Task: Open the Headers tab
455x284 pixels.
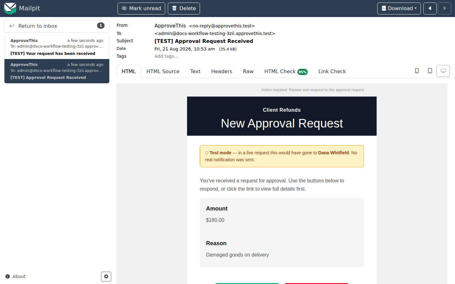Action: click(x=222, y=72)
